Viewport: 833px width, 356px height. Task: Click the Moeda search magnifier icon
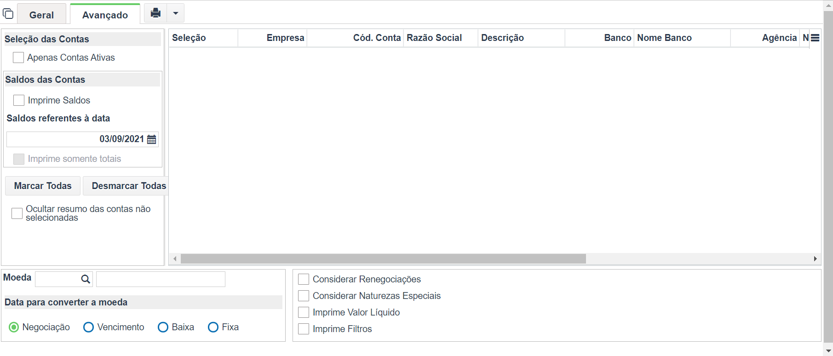[86, 279]
